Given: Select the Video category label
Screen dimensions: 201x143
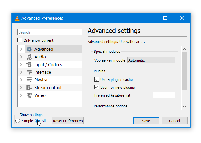Looking at the screenshot, I should coord(40,95).
